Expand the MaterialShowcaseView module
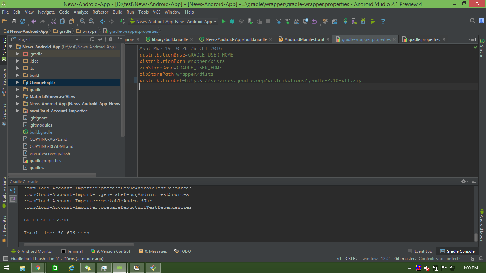This screenshot has height=273, width=486. pos(18,97)
